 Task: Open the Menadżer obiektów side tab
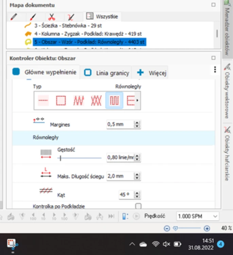(x=227, y=29)
